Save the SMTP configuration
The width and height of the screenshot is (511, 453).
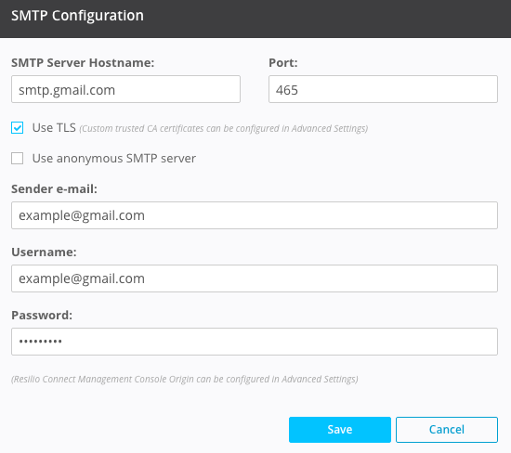[340, 430]
